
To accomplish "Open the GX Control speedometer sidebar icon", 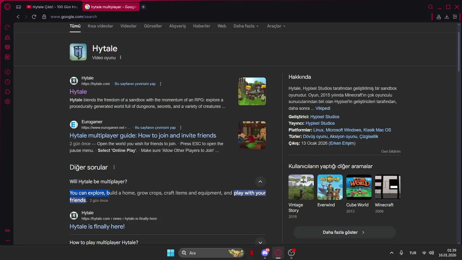I will (x=7, y=27).
